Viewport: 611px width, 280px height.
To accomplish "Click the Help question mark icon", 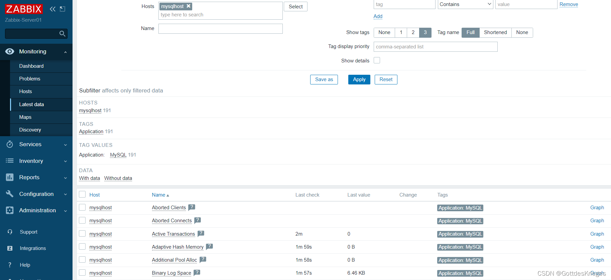I will pos(10,265).
